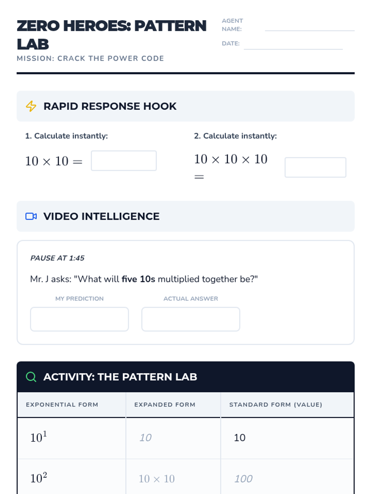Viewport: 371px width, 494px height.
Task: Click the Exponential Form column header
Action: click(x=62, y=405)
